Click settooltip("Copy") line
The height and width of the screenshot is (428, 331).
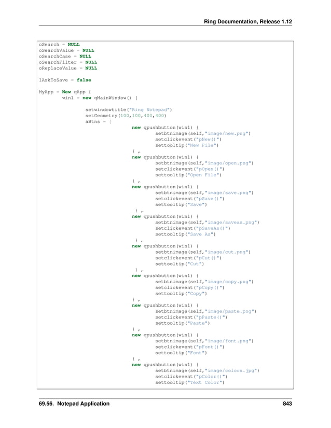[181, 294]
